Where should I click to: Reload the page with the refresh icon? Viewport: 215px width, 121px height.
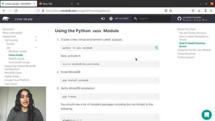(16, 11)
